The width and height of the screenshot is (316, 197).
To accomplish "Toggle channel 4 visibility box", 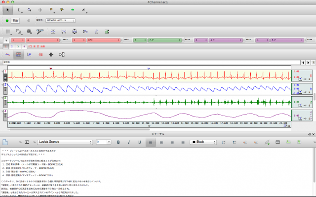I will [24, 46].
